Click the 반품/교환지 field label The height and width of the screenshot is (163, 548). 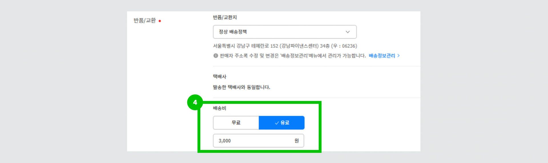coord(225,17)
